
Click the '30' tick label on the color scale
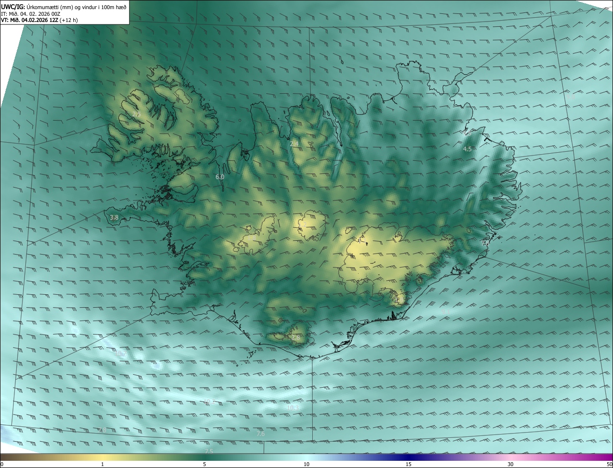click(x=511, y=464)
